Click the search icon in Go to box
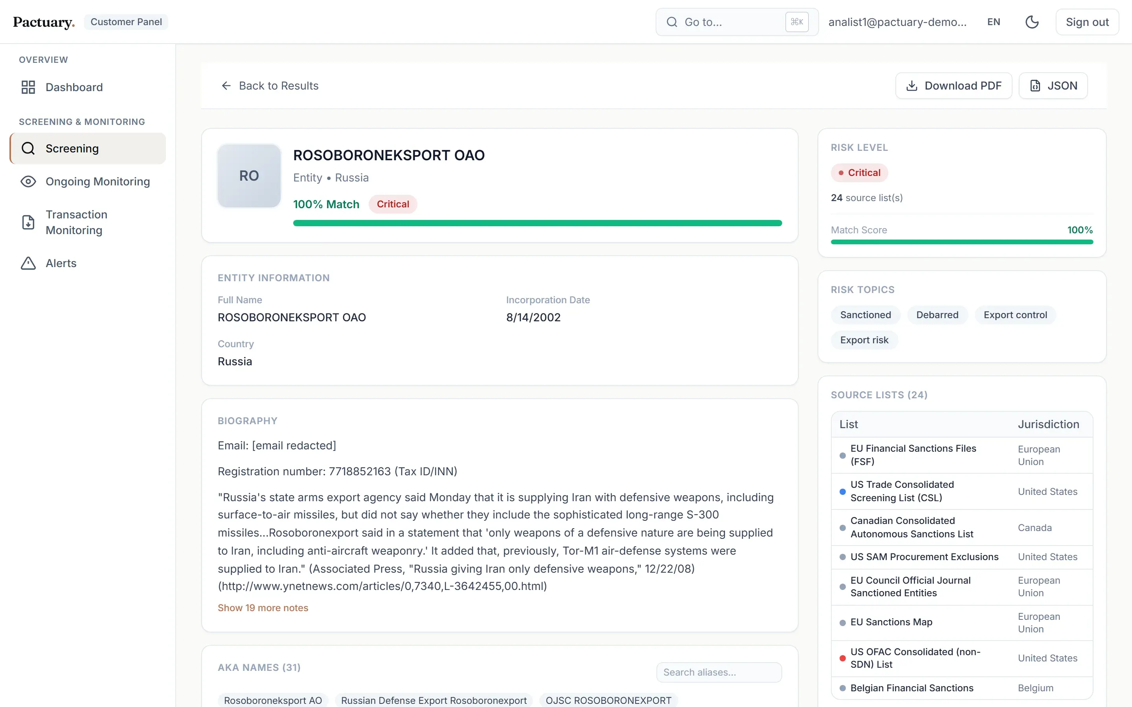The height and width of the screenshot is (707, 1132). click(x=672, y=22)
